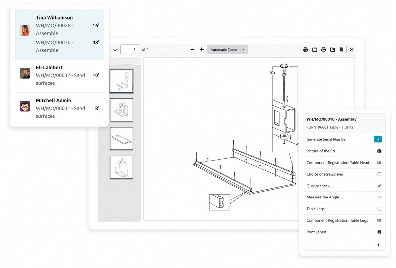This screenshot has width=396, height=268.
Task: Click the WH/MO/00010 - Assembly header
Action: click(331, 119)
